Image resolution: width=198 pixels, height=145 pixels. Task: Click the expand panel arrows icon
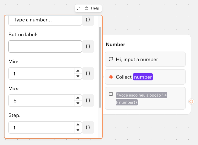[79, 8]
